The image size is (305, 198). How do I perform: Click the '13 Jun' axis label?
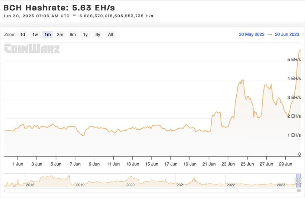pyautogui.click(x=132, y=164)
